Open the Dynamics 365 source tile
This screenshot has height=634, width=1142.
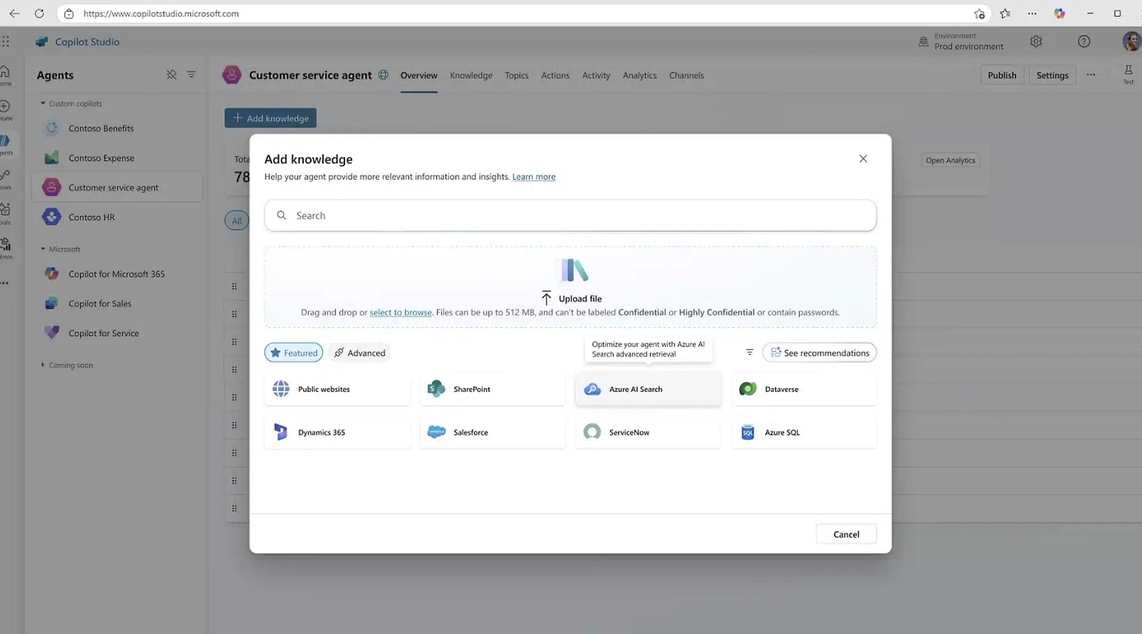click(x=337, y=432)
